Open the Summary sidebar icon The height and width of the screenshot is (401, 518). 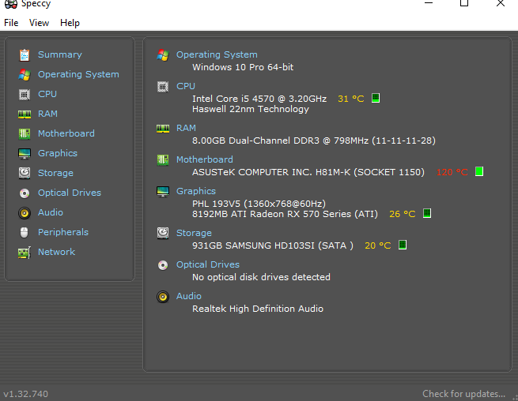[24, 55]
